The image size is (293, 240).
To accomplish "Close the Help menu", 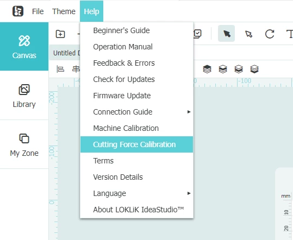I will pyautogui.click(x=91, y=11).
